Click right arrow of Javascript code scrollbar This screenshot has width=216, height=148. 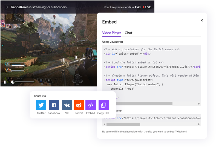click(x=199, y=103)
